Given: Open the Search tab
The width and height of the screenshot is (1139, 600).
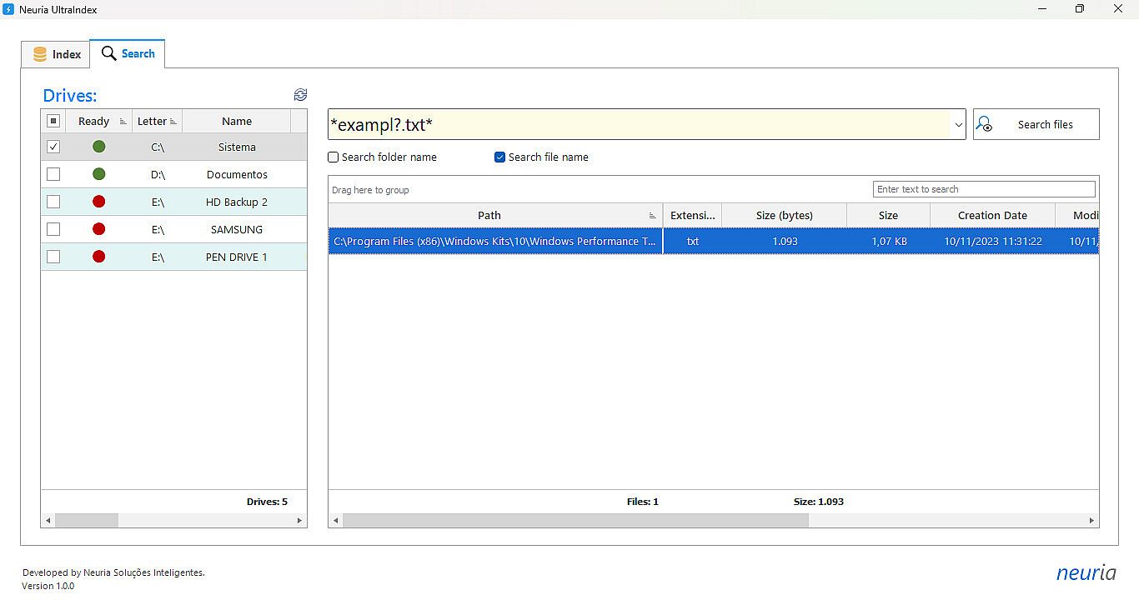Looking at the screenshot, I should [128, 53].
